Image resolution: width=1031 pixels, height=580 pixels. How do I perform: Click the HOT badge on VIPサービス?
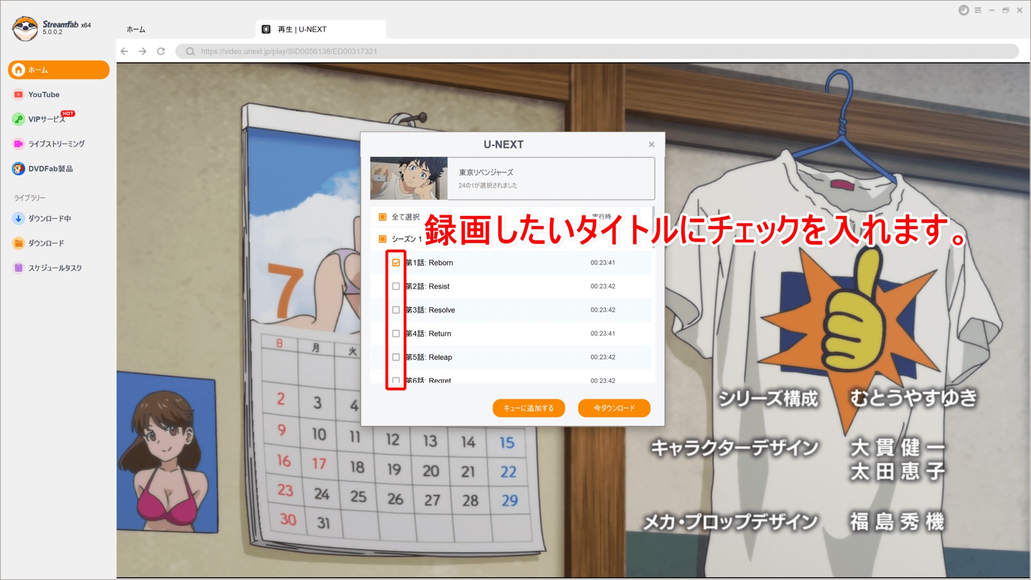click(x=68, y=113)
